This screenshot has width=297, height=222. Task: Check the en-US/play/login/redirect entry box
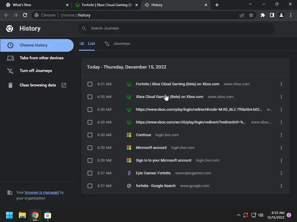pyautogui.click(x=90, y=122)
